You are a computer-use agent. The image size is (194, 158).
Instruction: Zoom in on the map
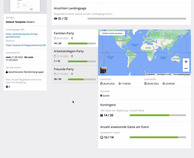point(186,62)
